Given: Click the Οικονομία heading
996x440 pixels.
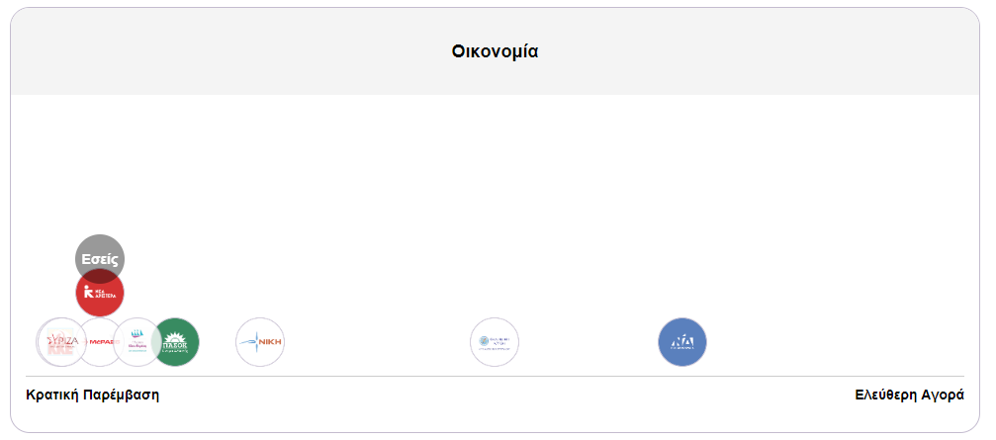Looking at the screenshot, I should click(x=495, y=51).
